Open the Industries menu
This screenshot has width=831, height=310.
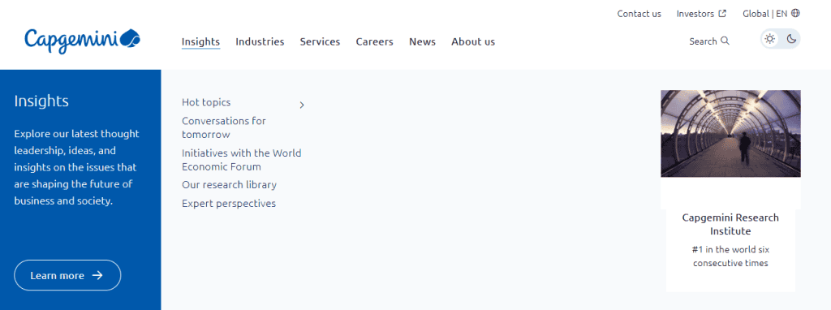click(x=260, y=41)
